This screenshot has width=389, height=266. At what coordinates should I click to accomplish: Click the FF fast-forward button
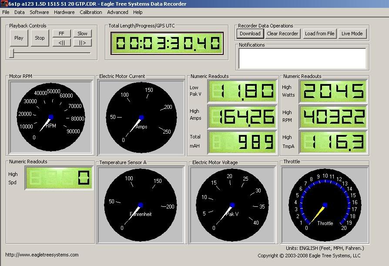coord(61,34)
